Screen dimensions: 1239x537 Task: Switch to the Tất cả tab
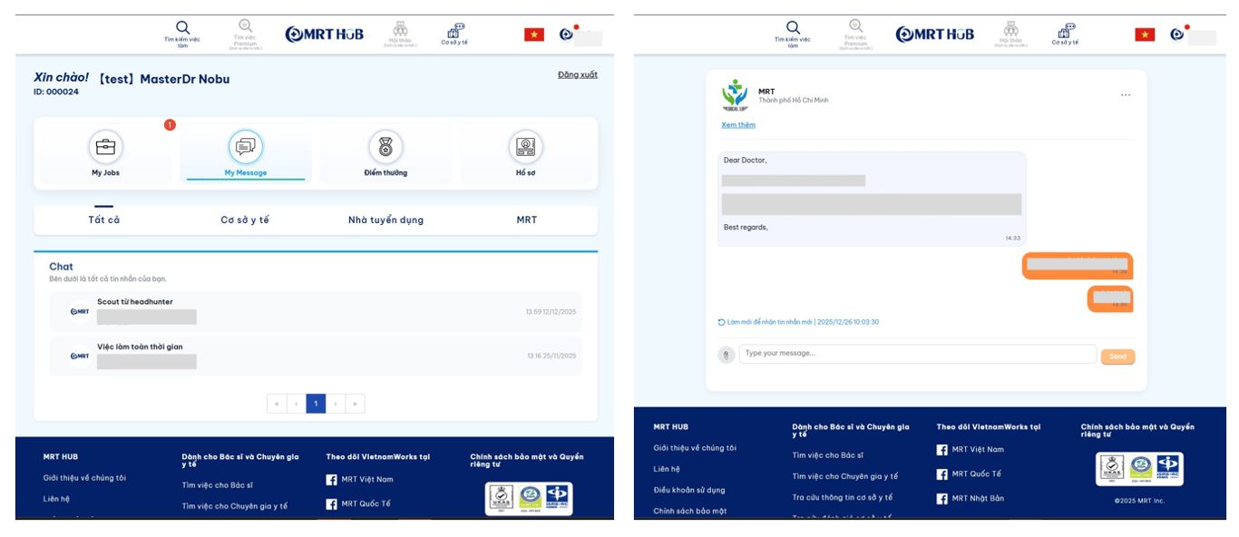point(102,220)
